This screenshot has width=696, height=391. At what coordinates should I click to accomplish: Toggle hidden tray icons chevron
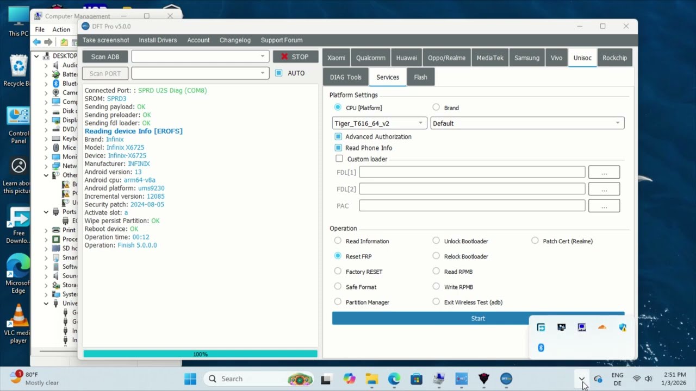click(x=582, y=379)
